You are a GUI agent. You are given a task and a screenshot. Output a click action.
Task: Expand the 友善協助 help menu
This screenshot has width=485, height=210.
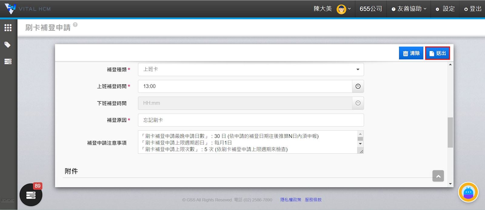pos(409,9)
